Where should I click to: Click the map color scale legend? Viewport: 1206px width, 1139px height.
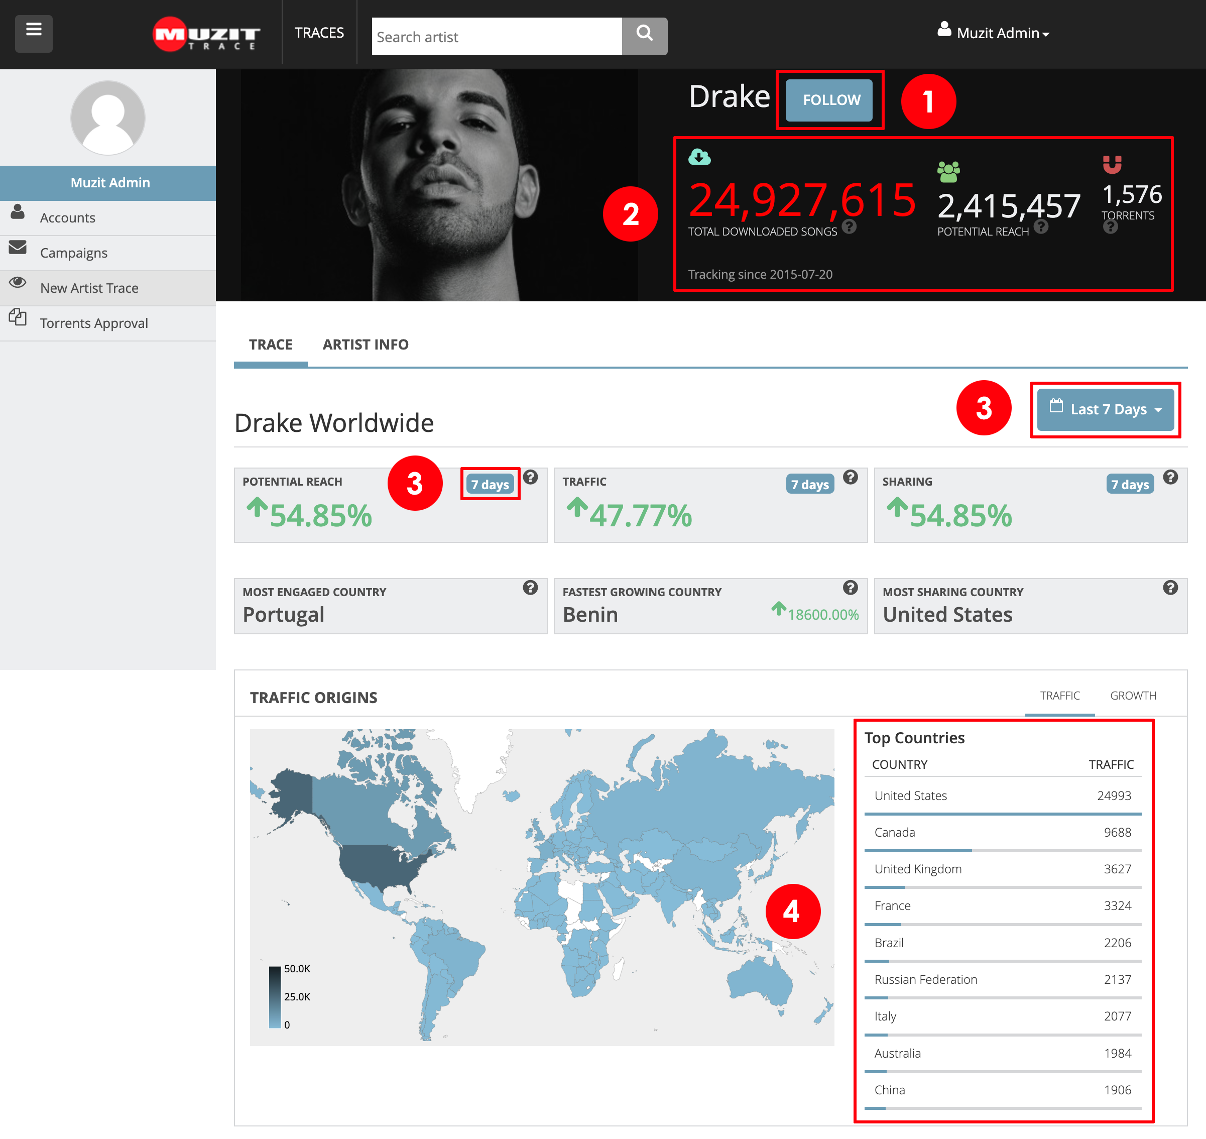pos(289,996)
